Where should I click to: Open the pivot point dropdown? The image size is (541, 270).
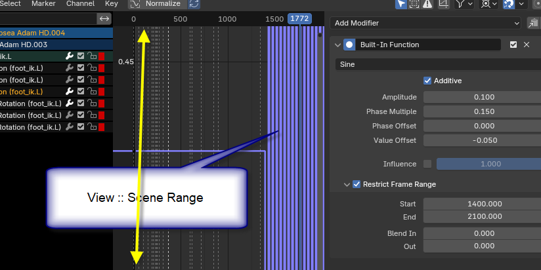(x=489, y=4)
